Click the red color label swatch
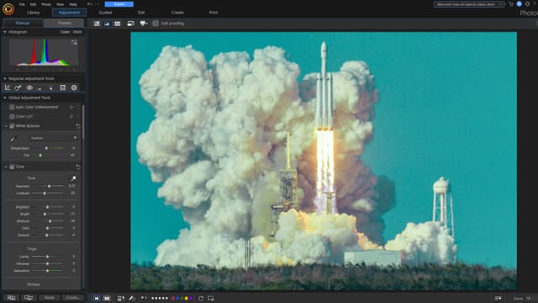The width and height of the screenshot is (538, 303). (x=173, y=299)
